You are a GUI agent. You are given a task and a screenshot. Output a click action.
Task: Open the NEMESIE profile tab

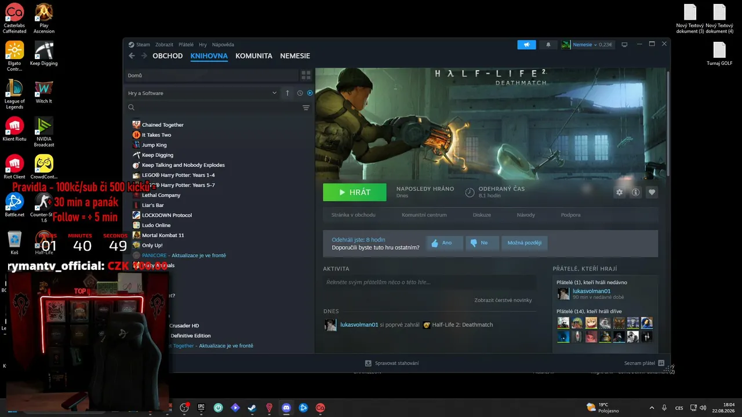coord(295,56)
